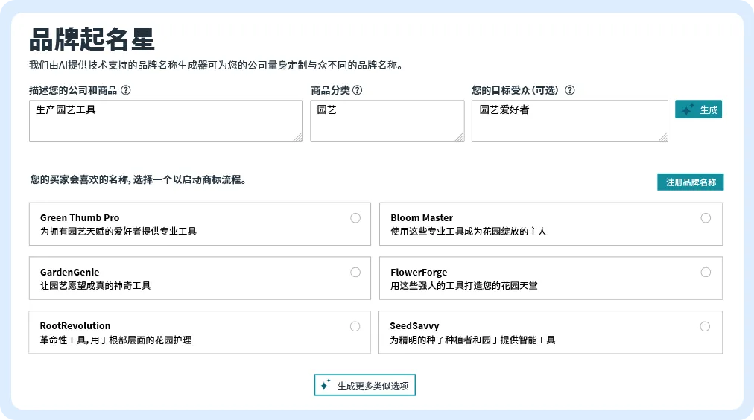Screen dimensions: 754x420
Task: 点击“商品分类”旁的帮助问号图标
Action: coord(357,90)
